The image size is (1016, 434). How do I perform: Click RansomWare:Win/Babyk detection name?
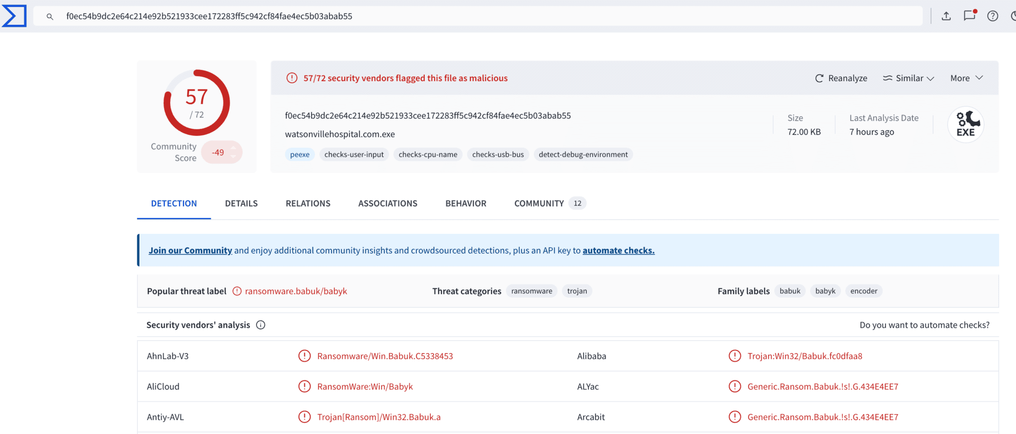click(365, 387)
